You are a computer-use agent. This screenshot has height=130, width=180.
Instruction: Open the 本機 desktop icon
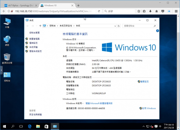coord(7,23)
